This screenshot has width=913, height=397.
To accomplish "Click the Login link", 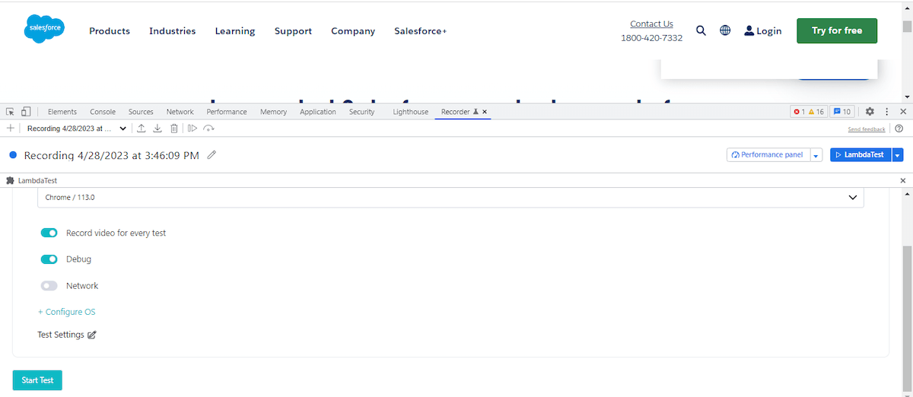I will (769, 31).
